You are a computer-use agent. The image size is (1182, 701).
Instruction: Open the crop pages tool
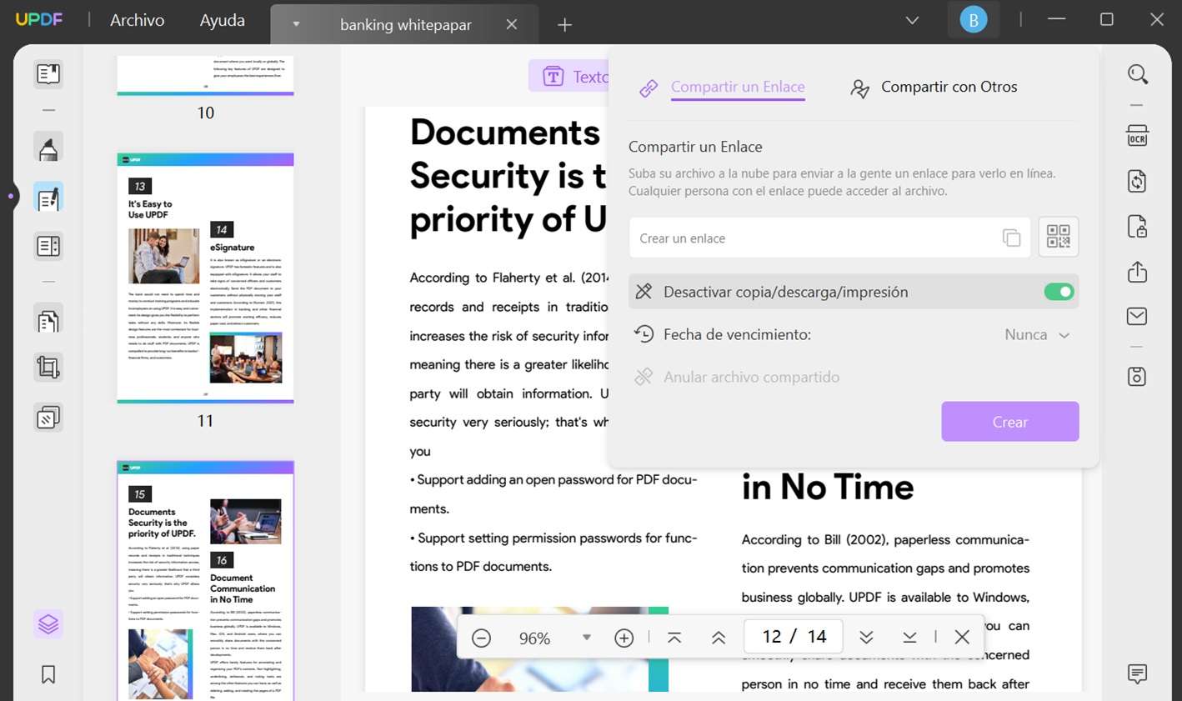(48, 368)
